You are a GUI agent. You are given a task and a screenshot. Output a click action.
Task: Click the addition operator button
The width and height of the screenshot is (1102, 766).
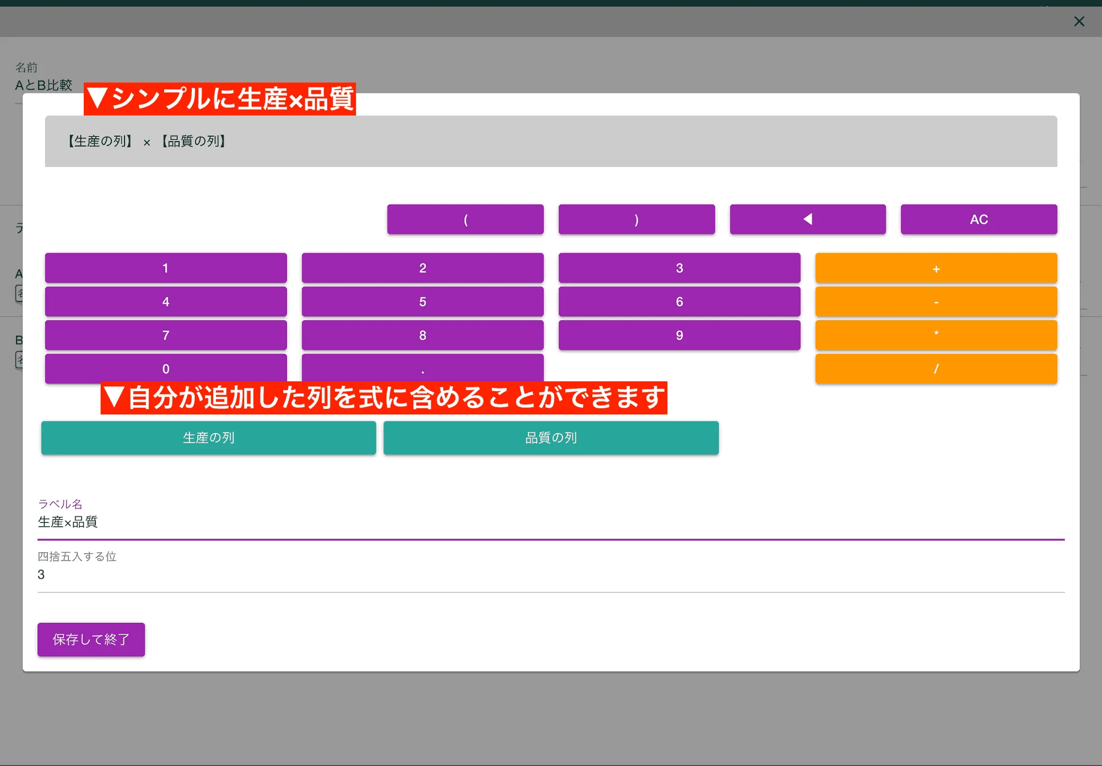[936, 268]
